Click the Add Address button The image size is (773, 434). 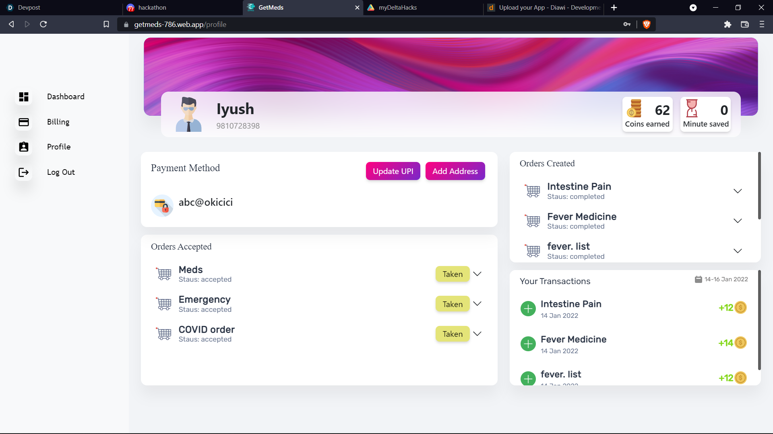pyautogui.click(x=455, y=171)
